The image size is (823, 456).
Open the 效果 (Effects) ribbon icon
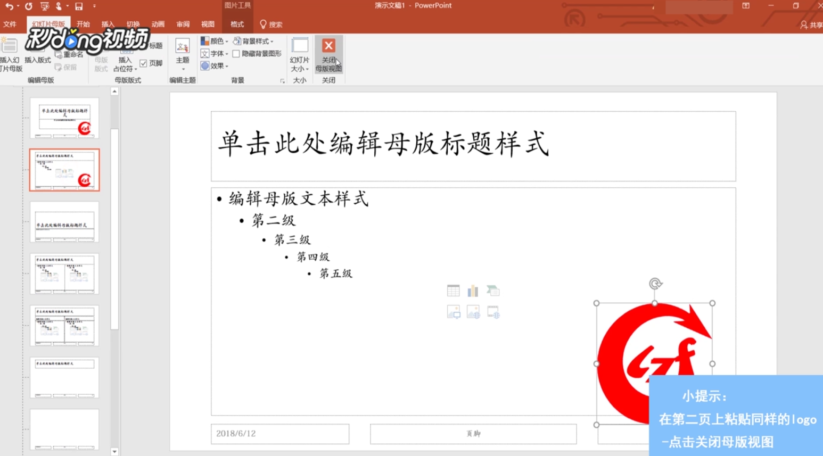[x=213, y=65]
